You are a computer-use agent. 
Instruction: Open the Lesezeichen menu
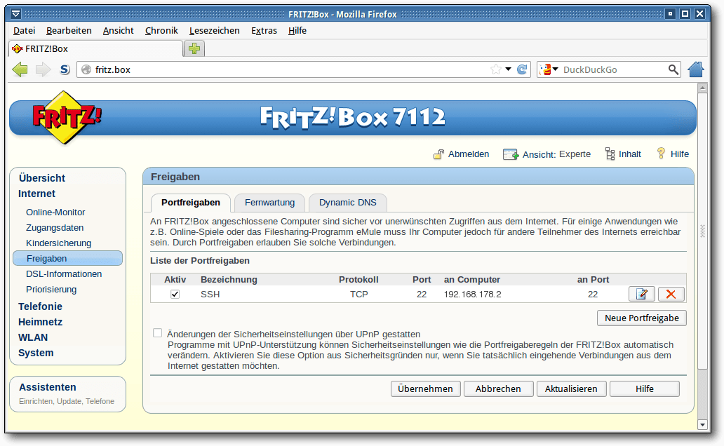(x=214, y=30)
